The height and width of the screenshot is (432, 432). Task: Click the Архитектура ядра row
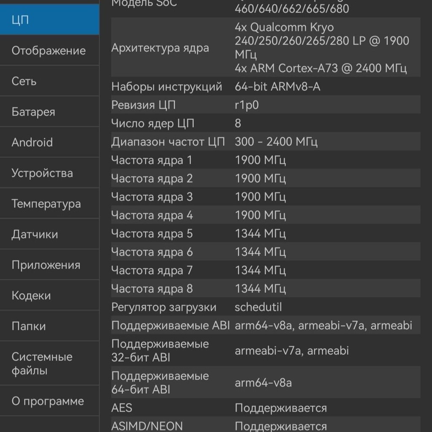pos(266,47)
